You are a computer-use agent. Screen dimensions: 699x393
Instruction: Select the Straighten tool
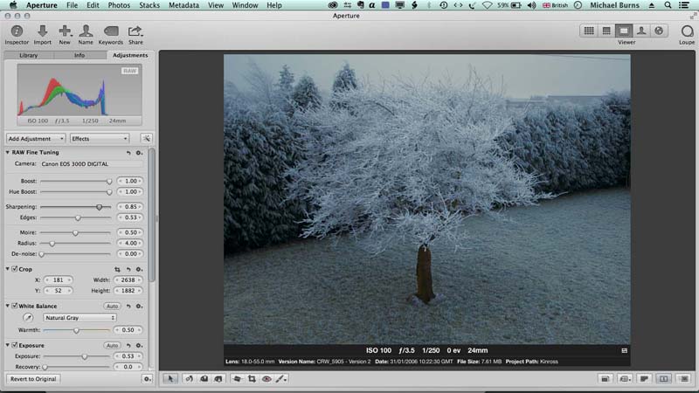click(x=237, y=379)
